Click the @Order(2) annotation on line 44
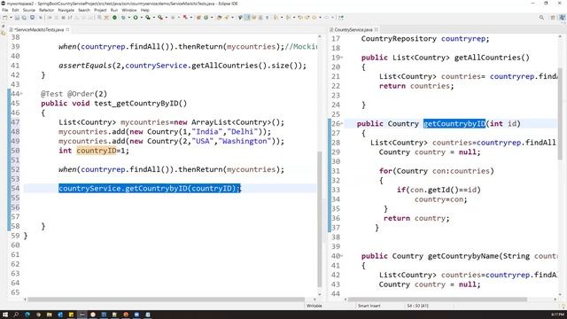 (87, 94)
